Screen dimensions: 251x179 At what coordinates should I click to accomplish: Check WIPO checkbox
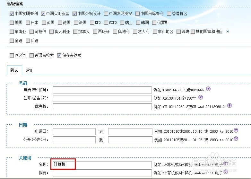click(x=106, y=22)
